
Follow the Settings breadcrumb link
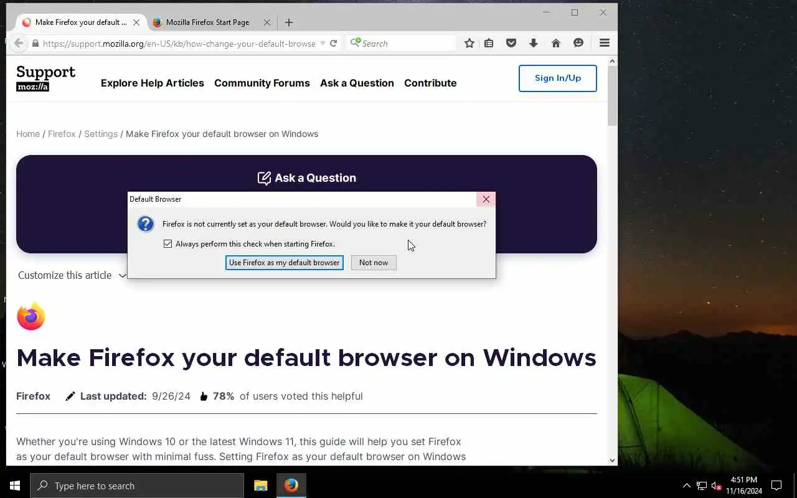tap(101, 134)
